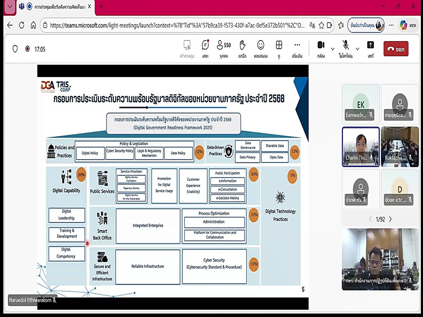Expand the More actions menu in the meeting
Screen dimensions: 423x317
[x=297, y=46]
